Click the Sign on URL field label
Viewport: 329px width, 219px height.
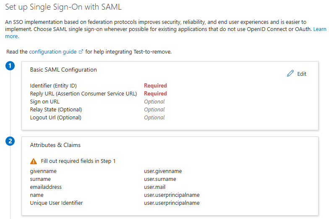[x=45, y=102]
